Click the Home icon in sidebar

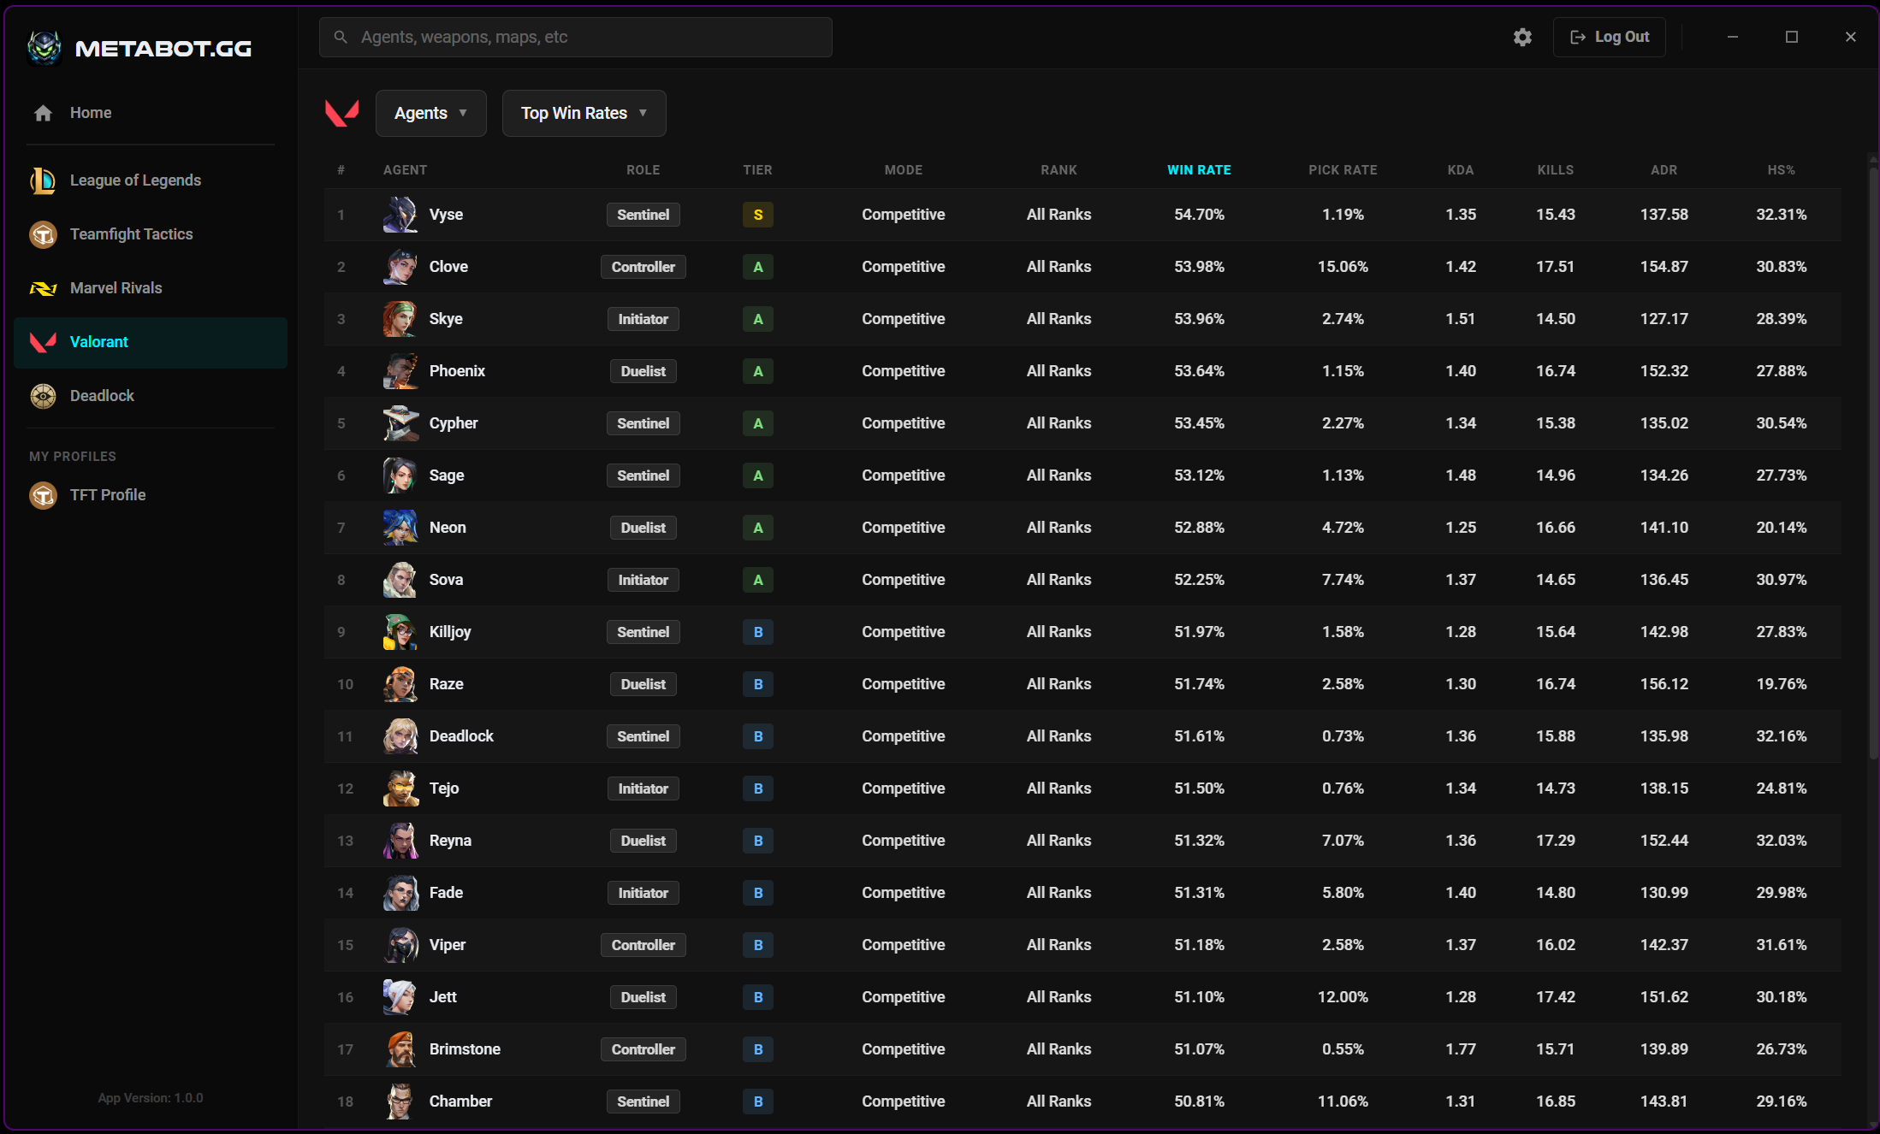coord(43,113)
